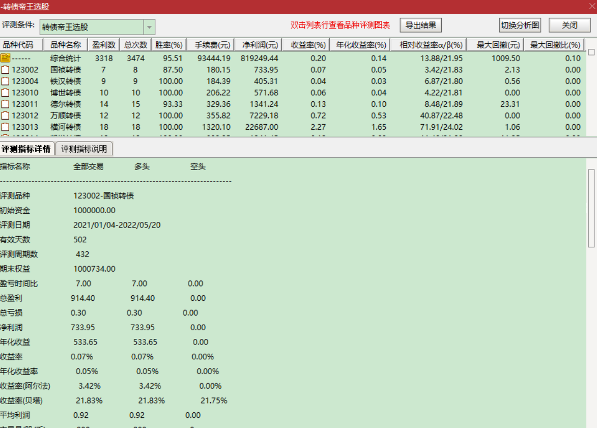
Task: Open the 评测条件 dropdown arrow
Action: click(x=149, y=27)
